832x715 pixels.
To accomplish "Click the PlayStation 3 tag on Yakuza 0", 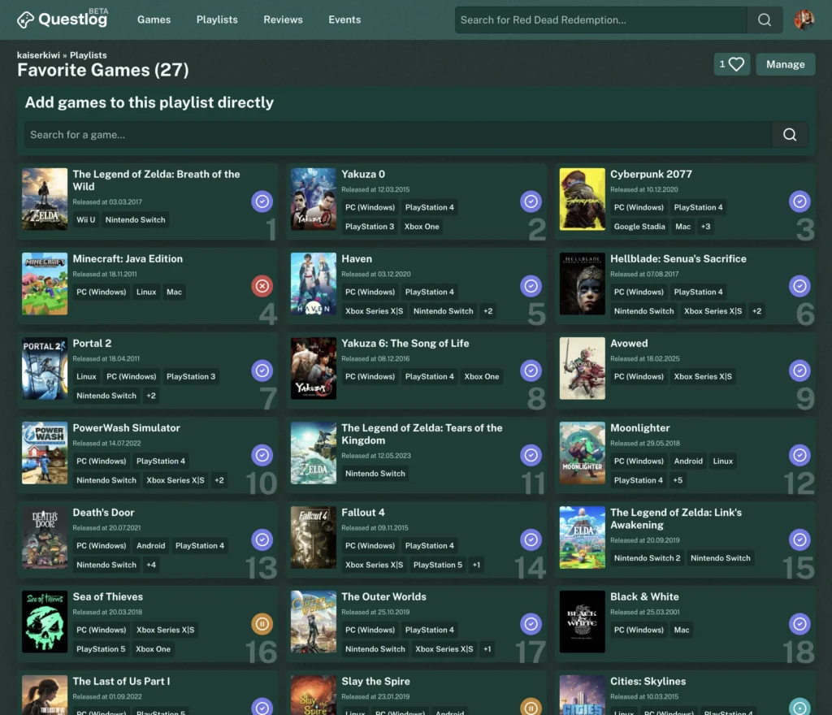I will (x=370, y=227).
